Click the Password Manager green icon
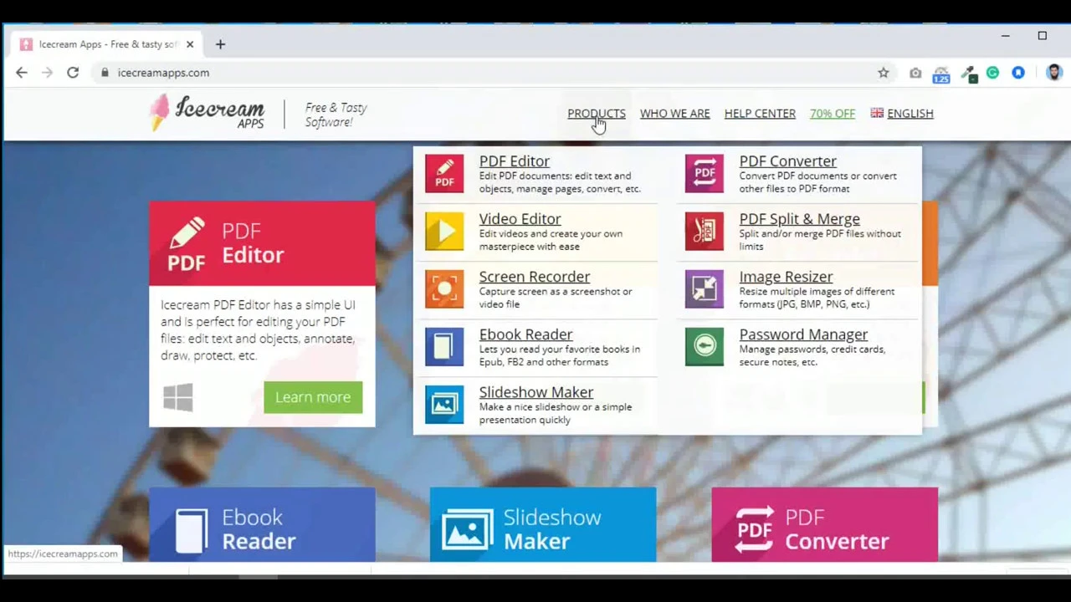Image resolution: width=1071 pixels, height=602 pixels. [705, 346]
